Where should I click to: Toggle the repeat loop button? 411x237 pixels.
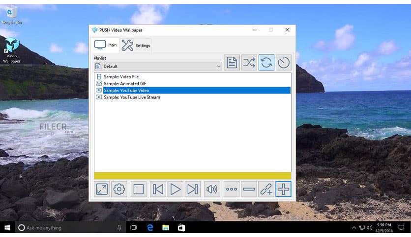pos(266,62)
